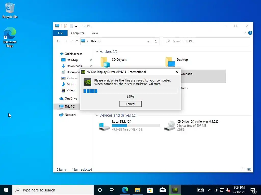Open the clock showing 6:24 PM
Screen dimensions: 261x195
(239, 190)
